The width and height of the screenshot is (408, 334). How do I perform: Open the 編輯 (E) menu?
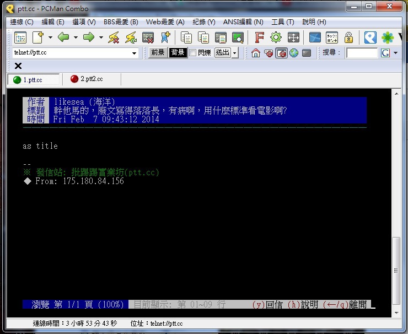tap(53, 22)
